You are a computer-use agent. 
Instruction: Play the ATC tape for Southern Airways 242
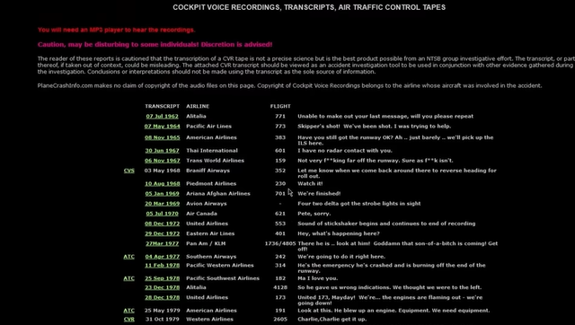(x=128, y=257)
